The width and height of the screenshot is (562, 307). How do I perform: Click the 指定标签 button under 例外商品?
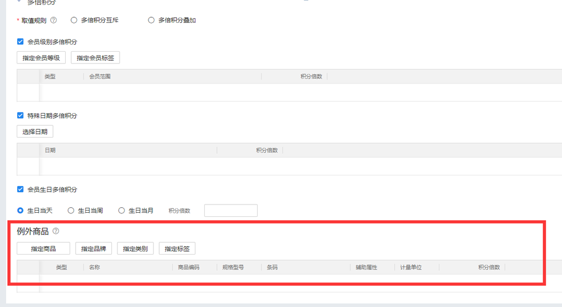click(x=177, y=248)
